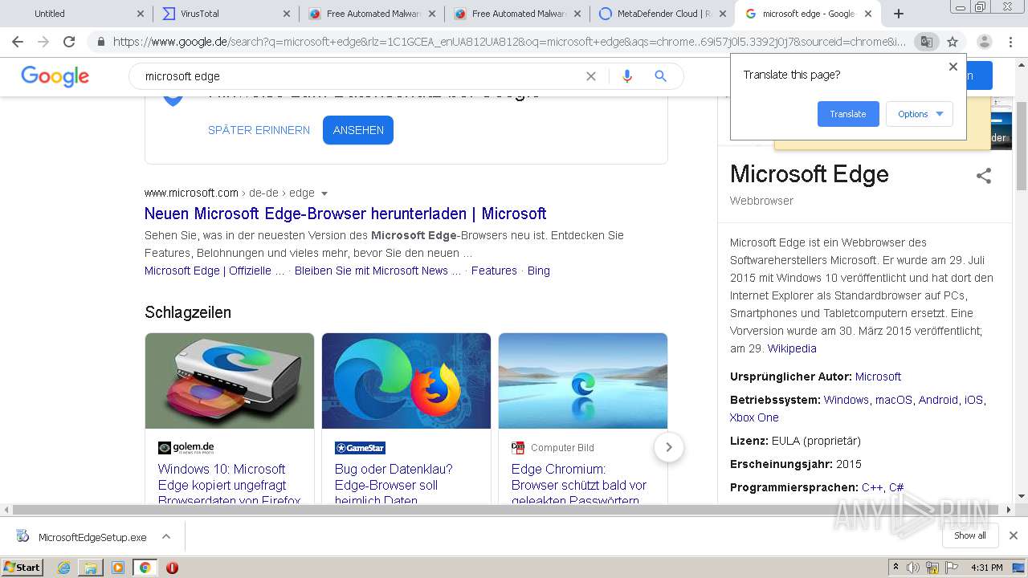Click the Xbox One link
Viewport: 1028px width, 578px height.
click(x=754, y=417)
